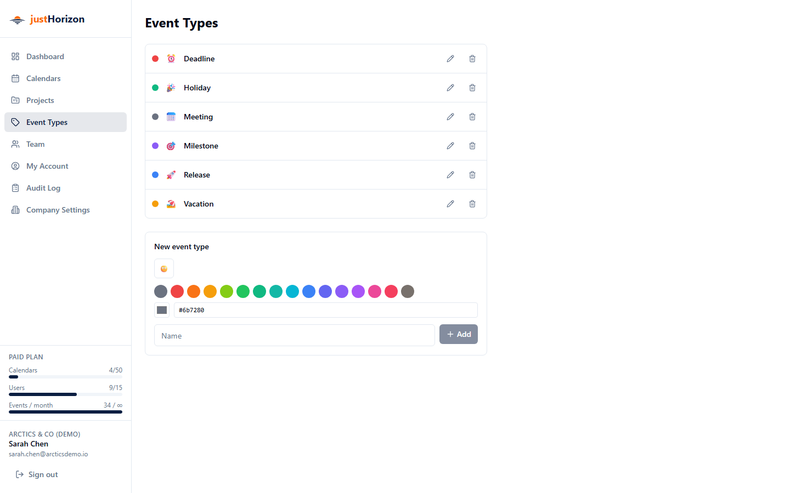Click the party popper emoji beside Holiday
Screen dimensions: 790x493
171,88
